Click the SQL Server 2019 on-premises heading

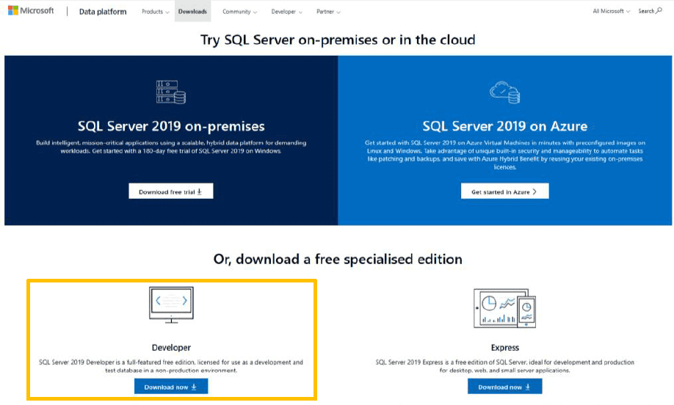(x=171, y=126)
